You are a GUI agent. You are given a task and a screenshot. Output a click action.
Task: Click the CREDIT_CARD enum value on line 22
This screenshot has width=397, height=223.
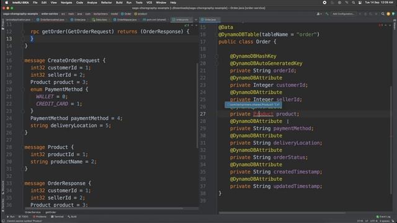click(52, 103)
